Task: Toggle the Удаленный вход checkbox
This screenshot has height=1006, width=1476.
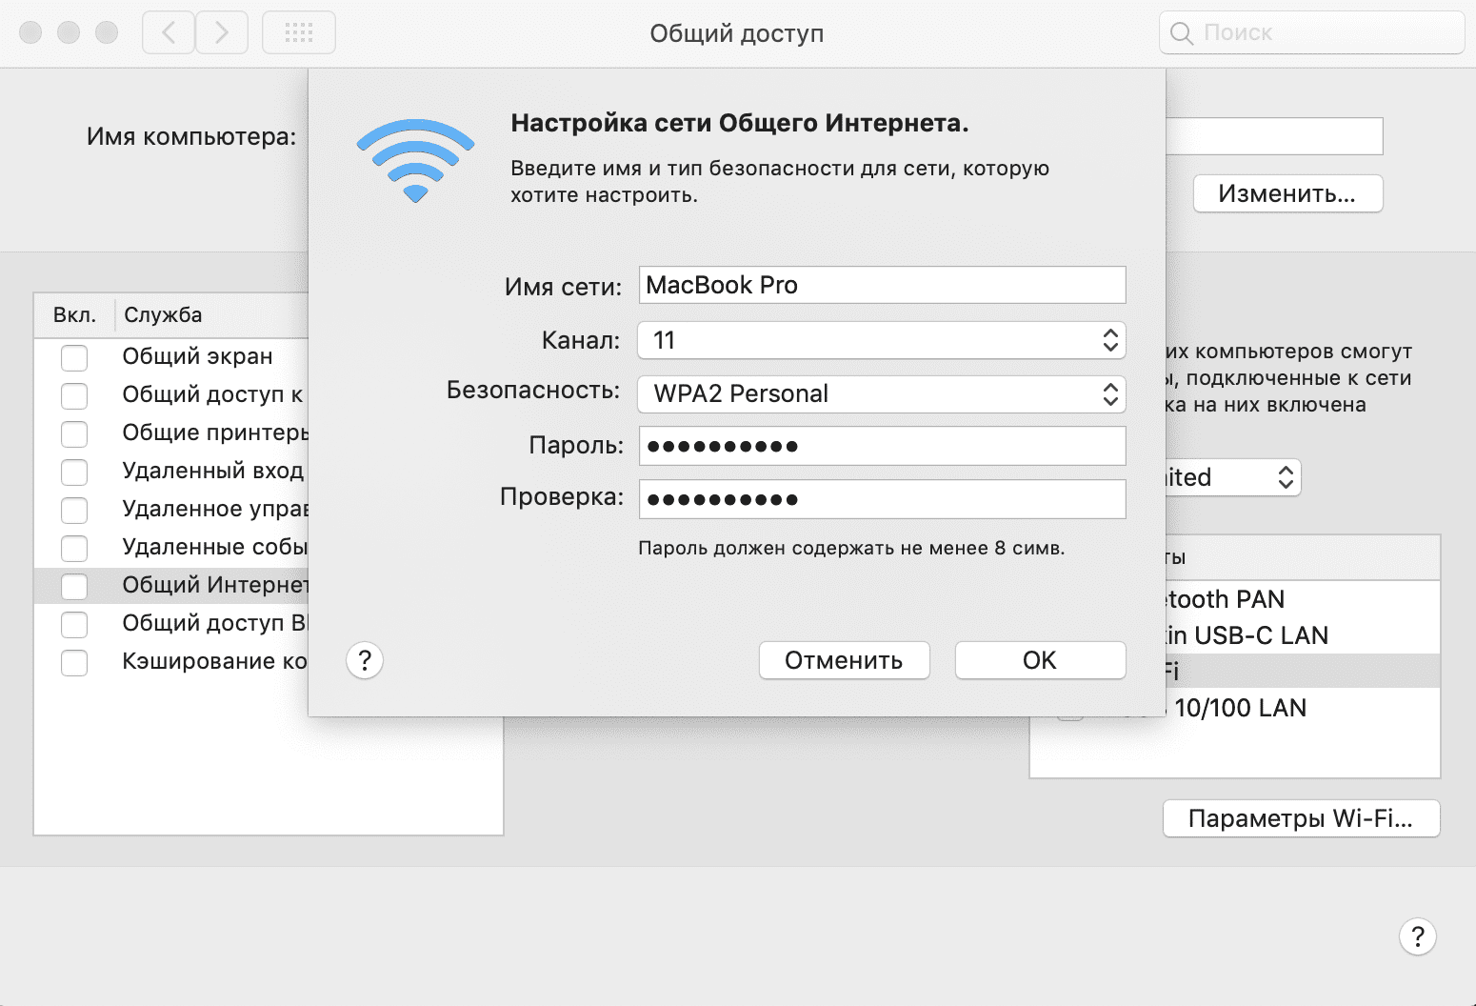Action: [73, 472]
